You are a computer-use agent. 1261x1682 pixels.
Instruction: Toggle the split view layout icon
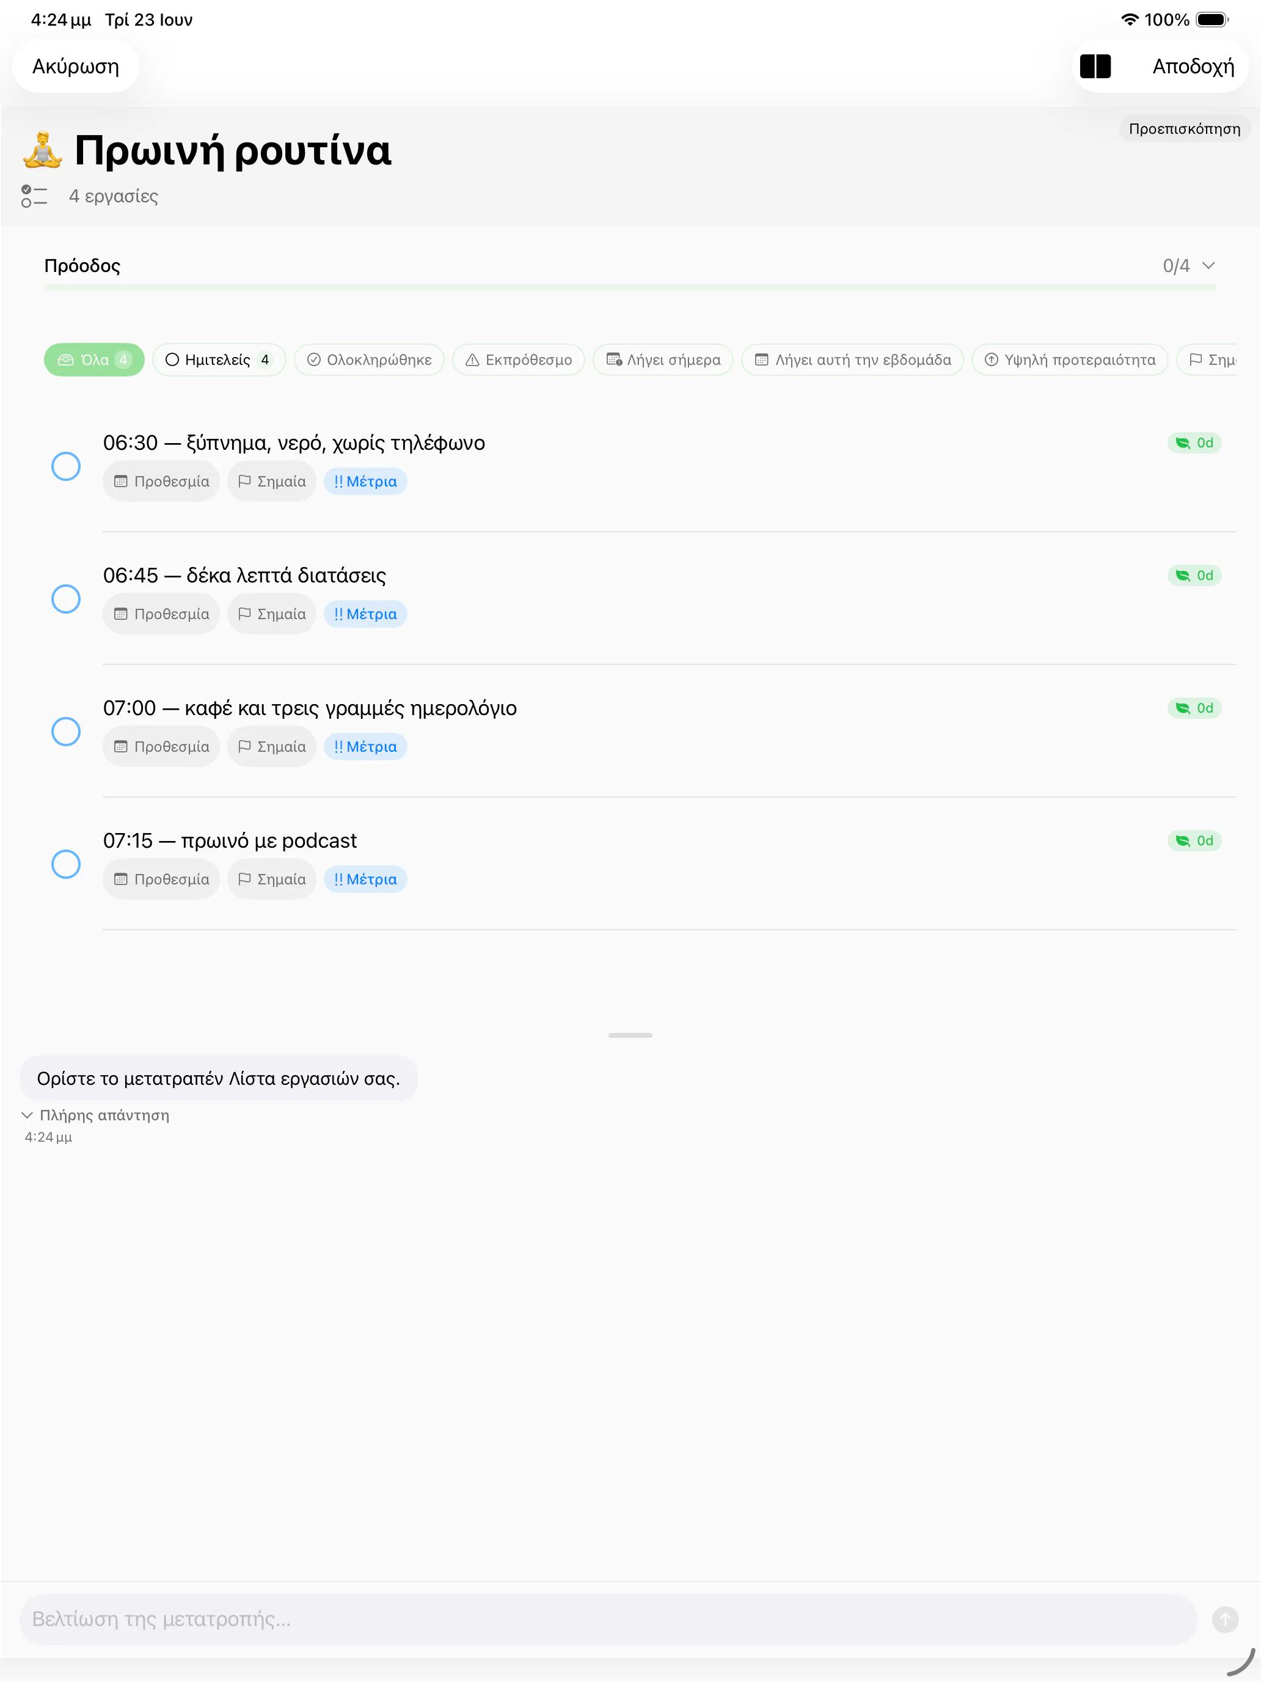tap(1095, 66)
